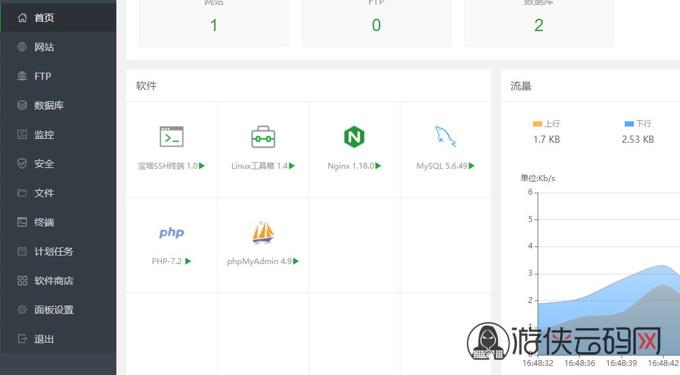680x375 pixels.
Task: Open 软件商店 from the sidebar
Action: click(x=58, y=280)
